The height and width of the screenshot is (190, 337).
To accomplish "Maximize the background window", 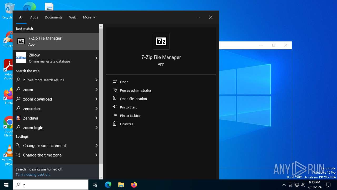I will coord(274,45).
